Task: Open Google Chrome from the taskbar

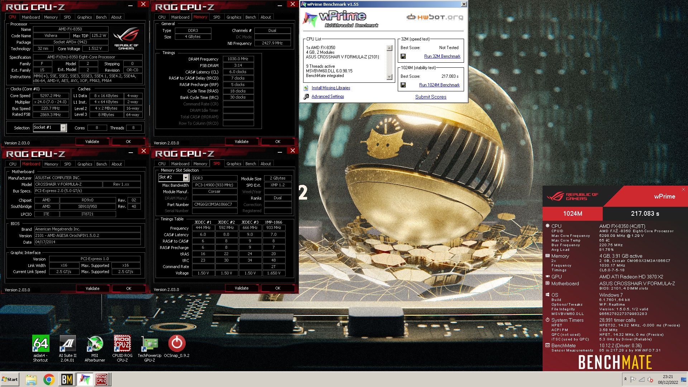Action: (x=49, y=379)
